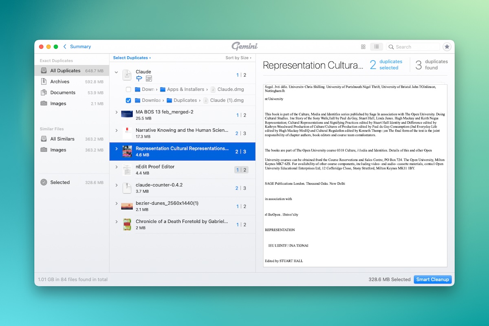Click the signpost path icon under Claude
489x326 pixels.
[139, 78]
